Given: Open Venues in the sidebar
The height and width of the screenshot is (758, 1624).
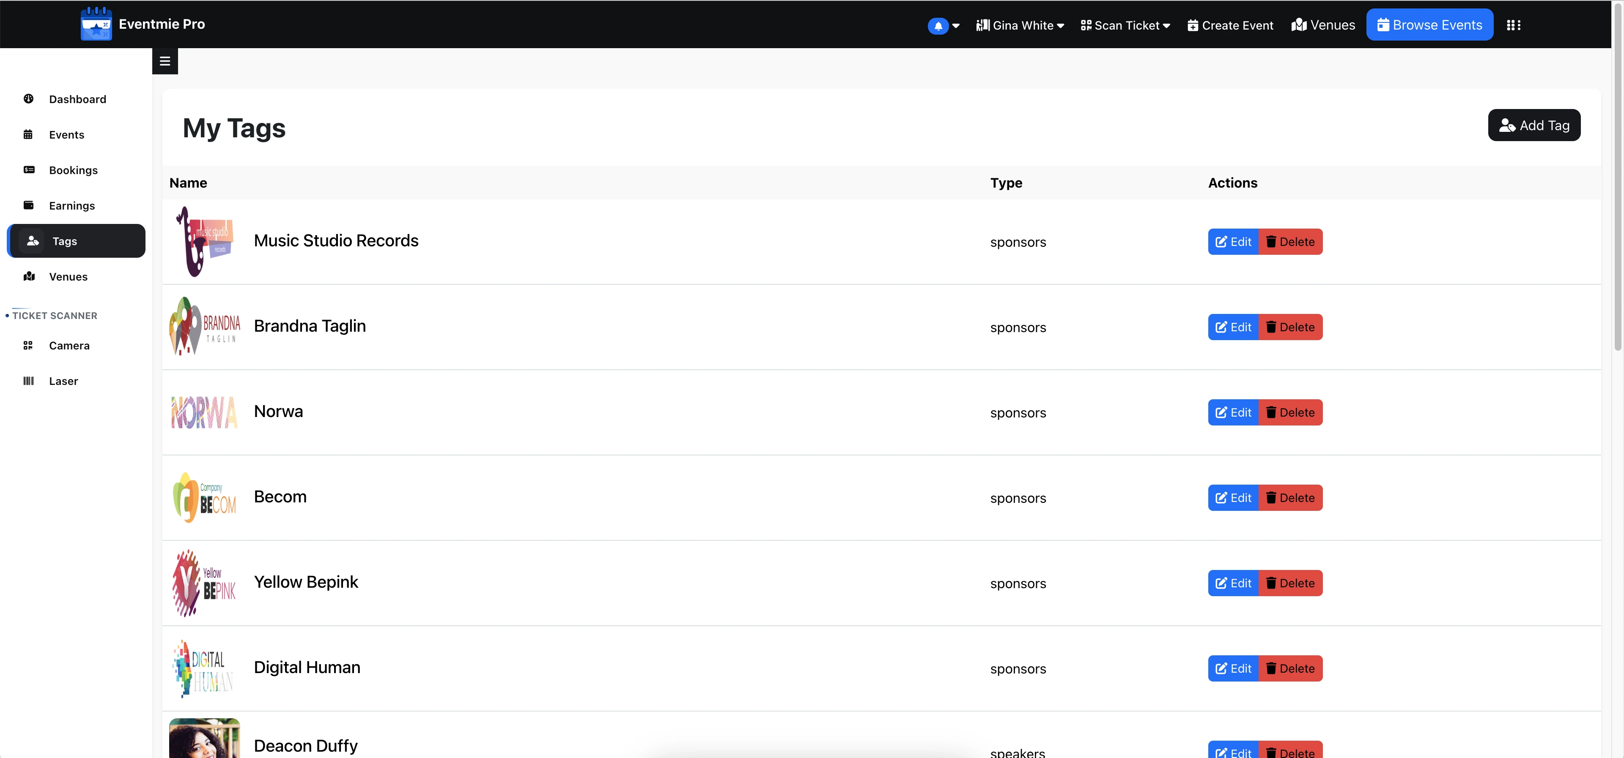Looking at the screenshot, I should (x=76, y=277).
